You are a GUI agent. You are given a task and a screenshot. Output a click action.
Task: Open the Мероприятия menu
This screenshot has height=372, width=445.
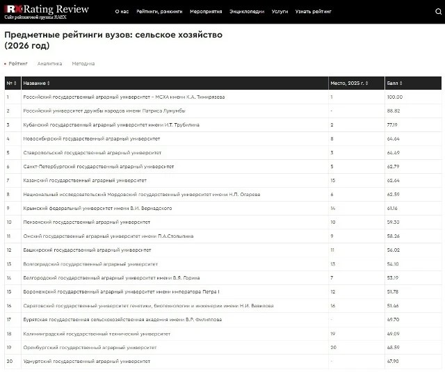[206, 12]
